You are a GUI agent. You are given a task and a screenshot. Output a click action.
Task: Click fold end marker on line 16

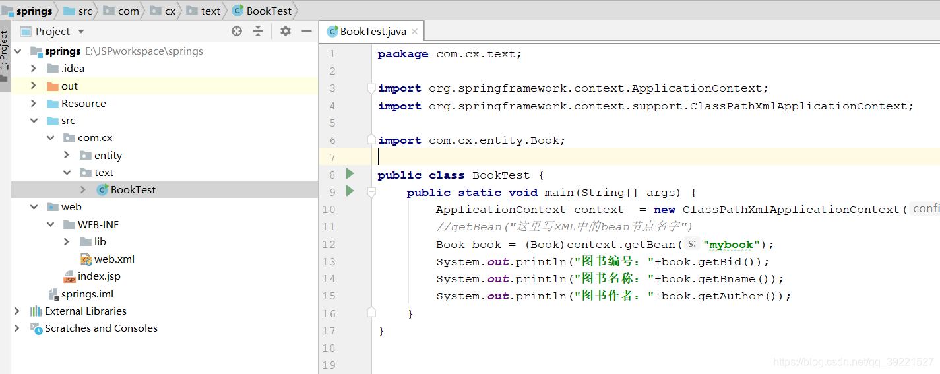coord(371,312)
